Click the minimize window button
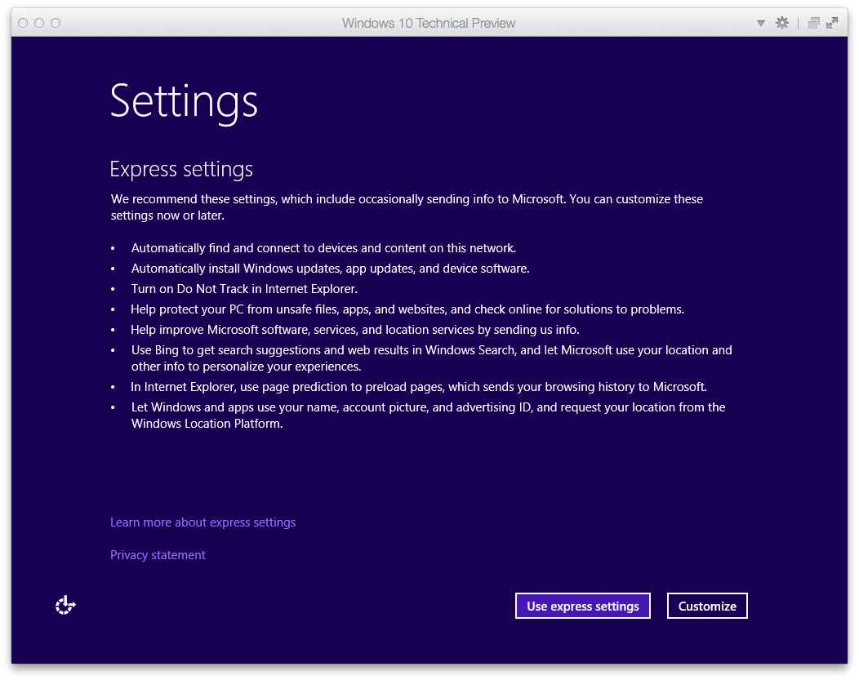The image size is (859, 680). pyautogui.click(x=39, y=23)
